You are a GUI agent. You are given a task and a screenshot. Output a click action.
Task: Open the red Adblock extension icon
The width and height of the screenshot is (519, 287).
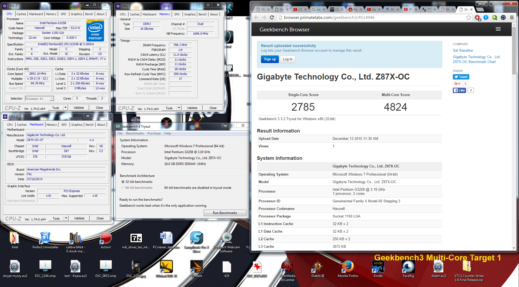pos(477,18)
